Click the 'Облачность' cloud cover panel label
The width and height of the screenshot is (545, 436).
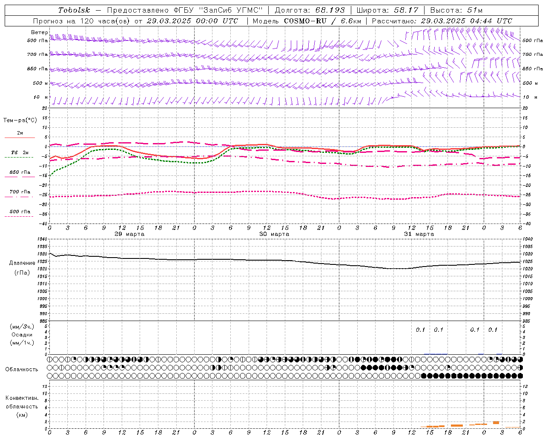click(22, 370)
